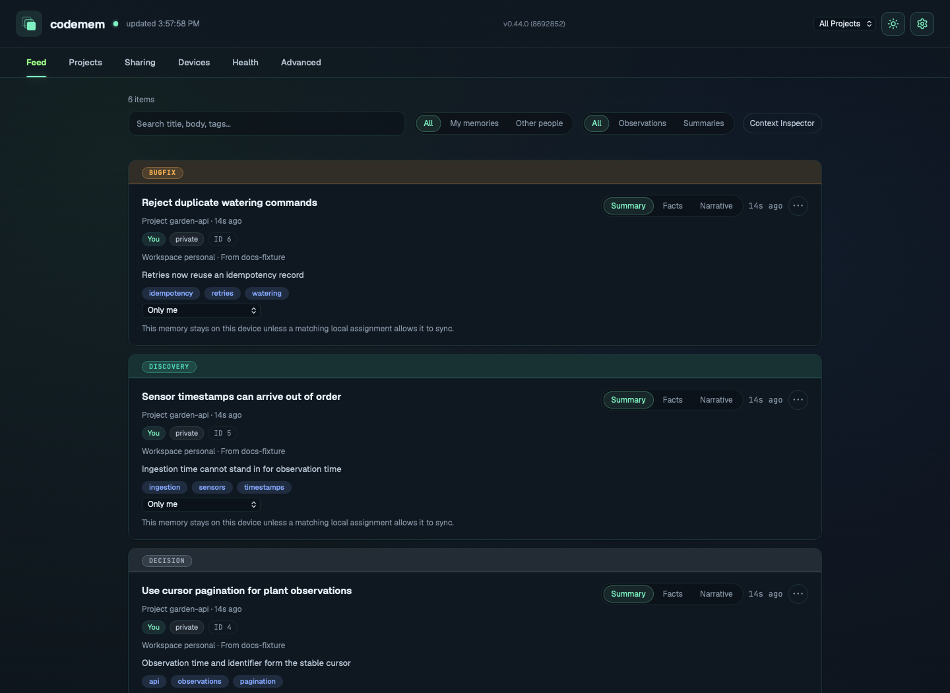The width and height of the screenshot is (950, 693).
Task: Click the version text v0.44.0 (8692852)
Action: [534, 24]
